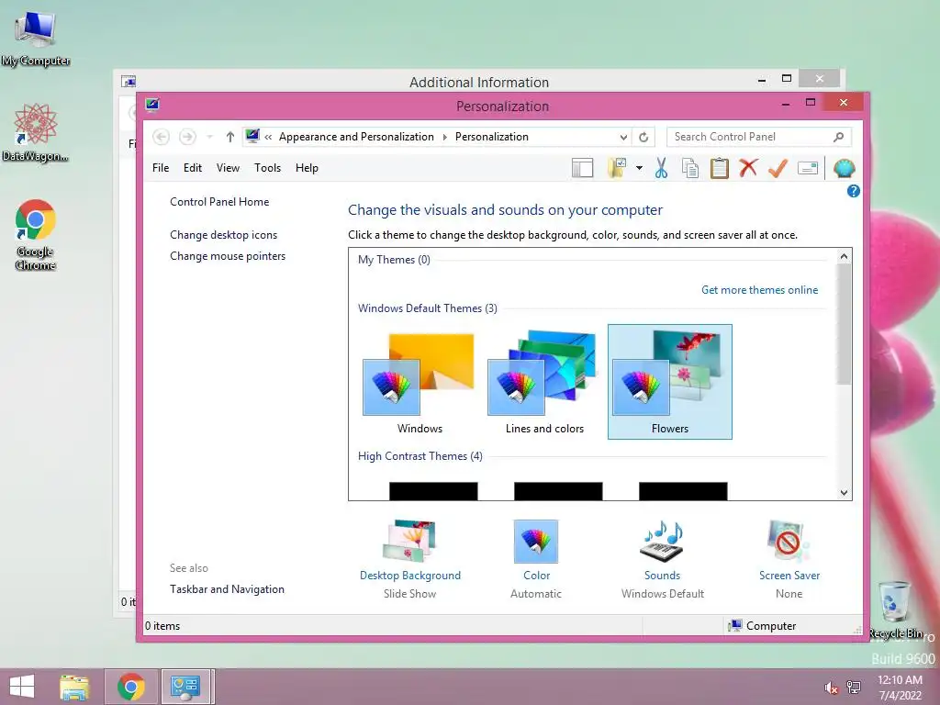Click the Copy toolbar icon
Screen dimensions: 940x705
point(690,169)
